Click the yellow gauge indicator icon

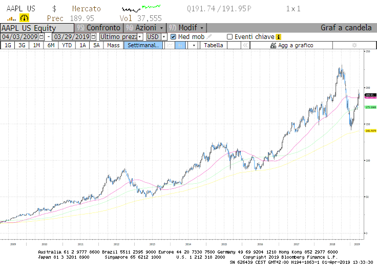(24, 18)
